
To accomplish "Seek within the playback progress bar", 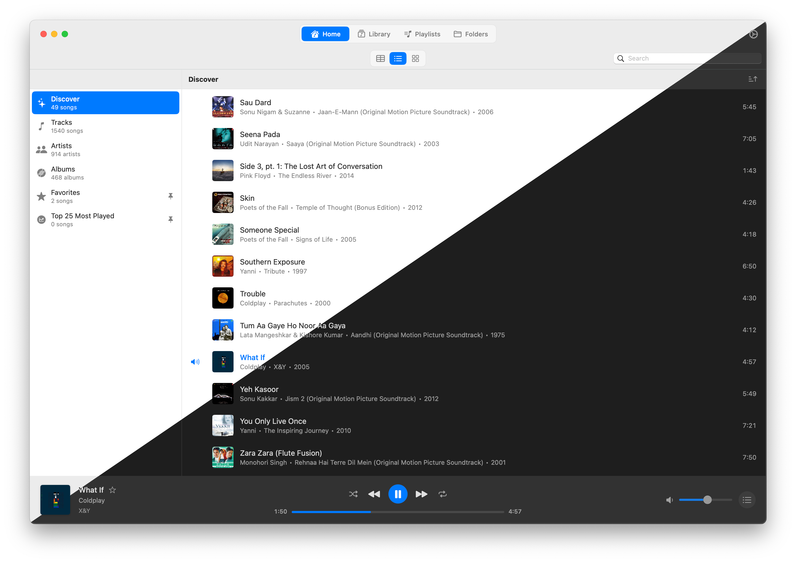I will click(x=397, y=512).
